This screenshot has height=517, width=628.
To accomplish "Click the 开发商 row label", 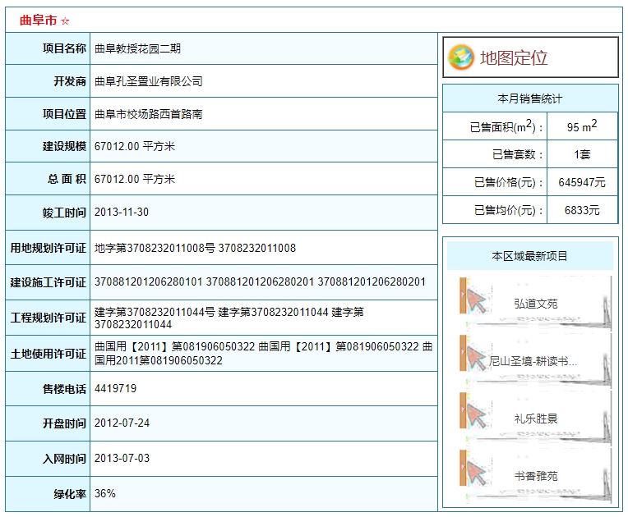I will [70, 81].
